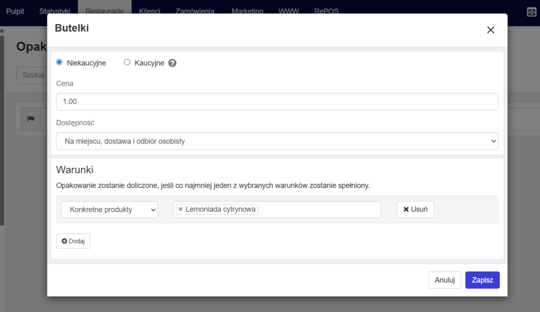Cancel the dialog using Anuluj
540x312 pixels.
pyautogui.click(x=445, y=280)
